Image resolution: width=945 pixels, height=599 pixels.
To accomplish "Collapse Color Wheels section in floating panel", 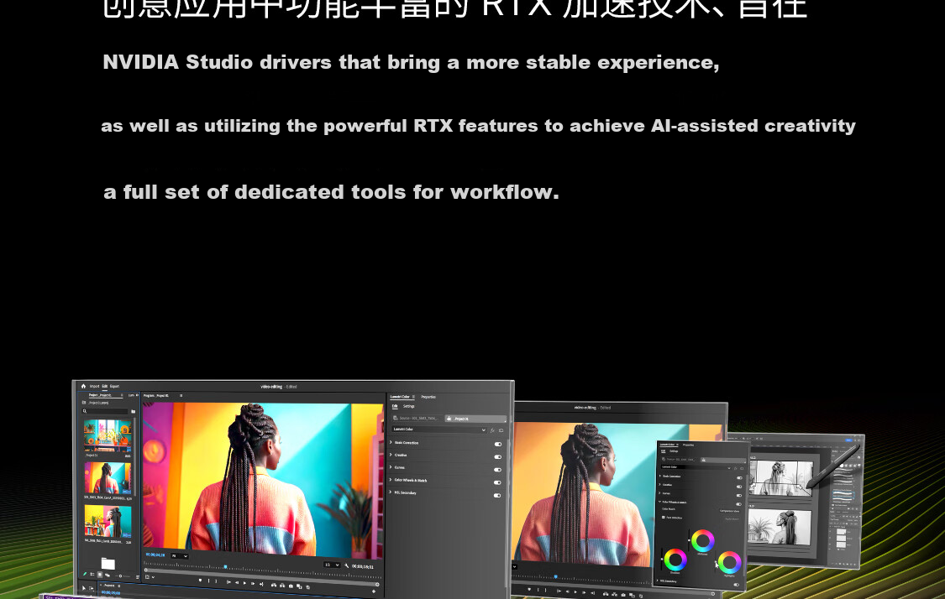I will [660, 502].
